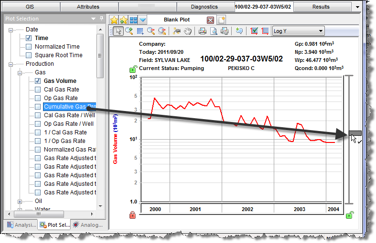Viewport: 376px width, 243px height.
Task: Click the print icon in toolbar
Action: [x=202, y=31]
